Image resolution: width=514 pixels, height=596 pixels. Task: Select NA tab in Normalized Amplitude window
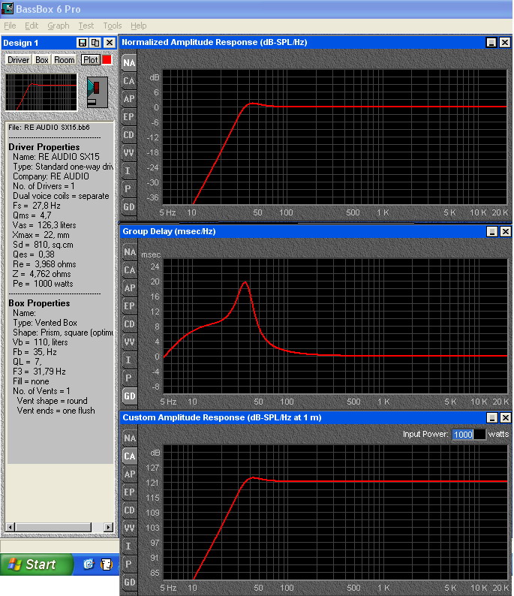tap(129, 63)
